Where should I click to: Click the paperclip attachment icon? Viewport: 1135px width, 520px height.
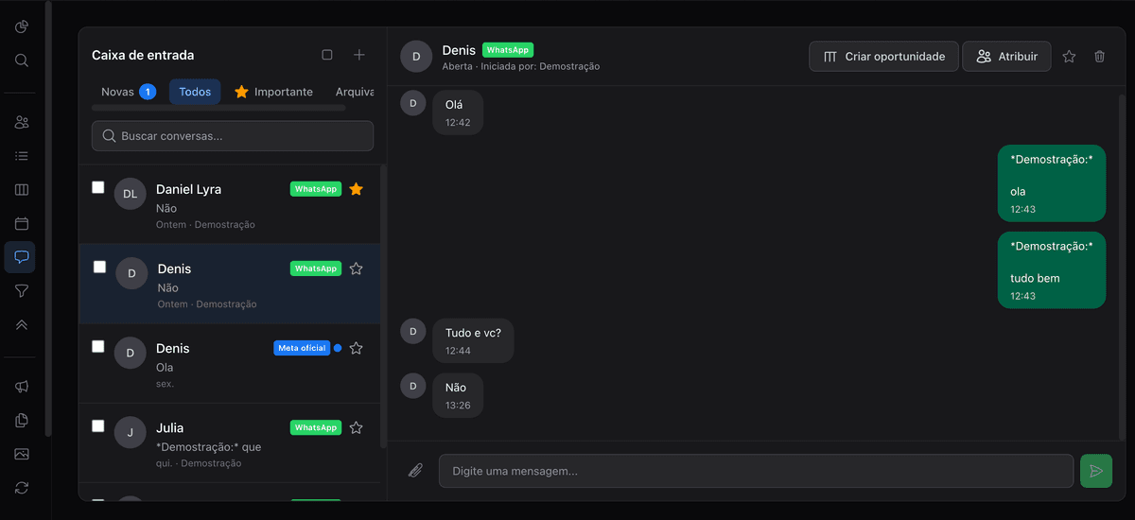pos(415,471)
